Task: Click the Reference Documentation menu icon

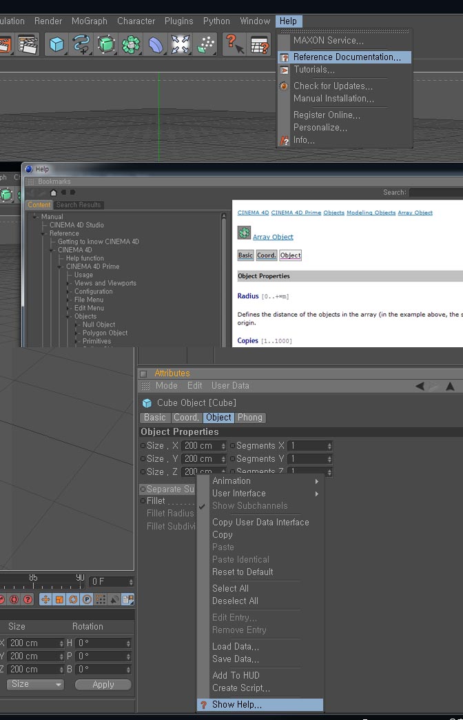Action: (x=285, y=57)
